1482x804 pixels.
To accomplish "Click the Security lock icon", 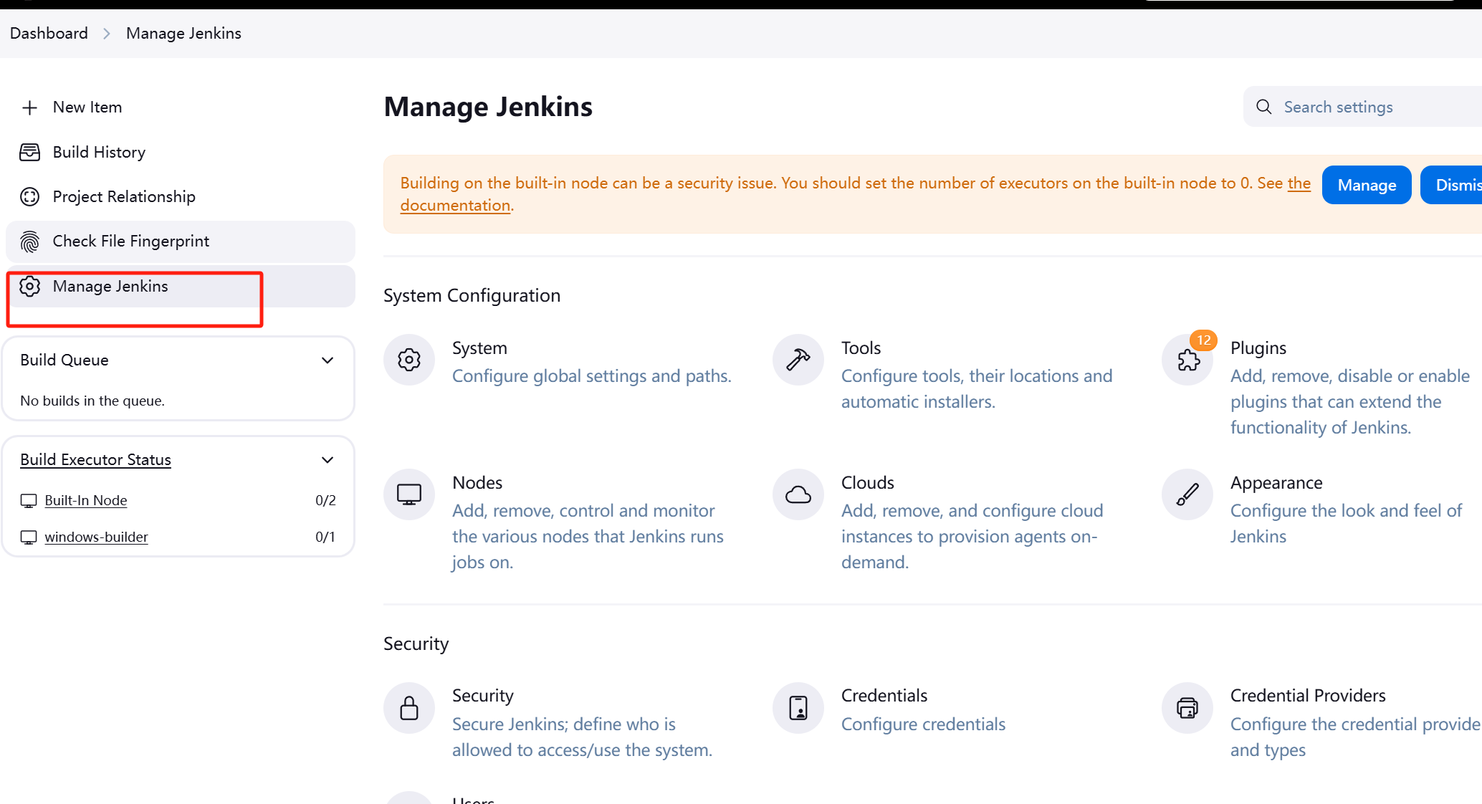I will (409, 708).
